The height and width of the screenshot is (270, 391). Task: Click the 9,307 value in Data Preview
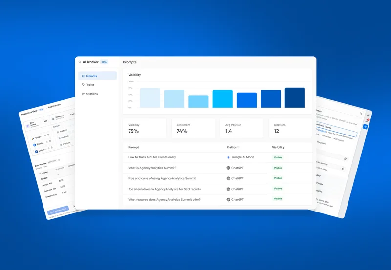64,193
